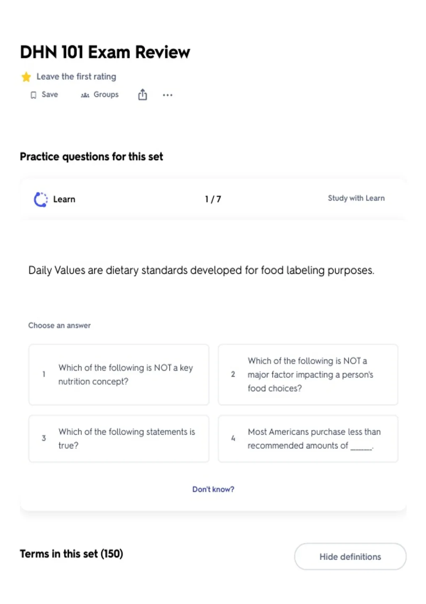Choose answer 3 which statements is true
Viewport: 426px width, 604px height.
click(x=119, y=438)
